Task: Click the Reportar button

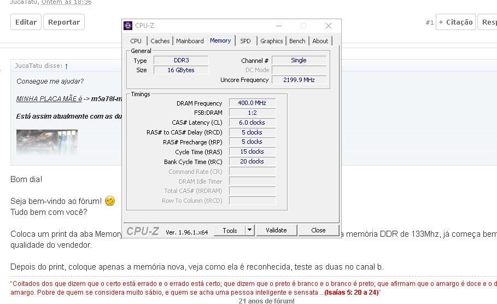Action: (64, 22)
